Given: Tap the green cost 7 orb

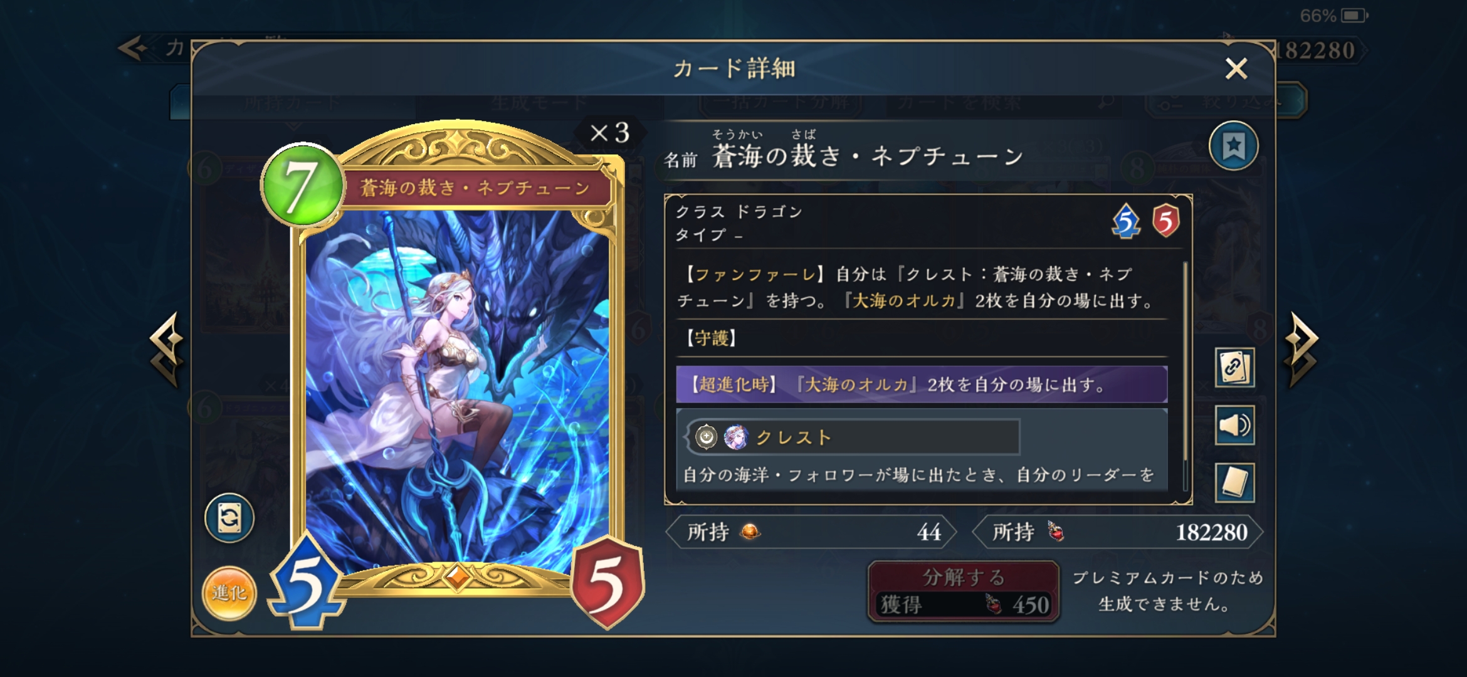Looking at the screenshot, I should [303, 186].
